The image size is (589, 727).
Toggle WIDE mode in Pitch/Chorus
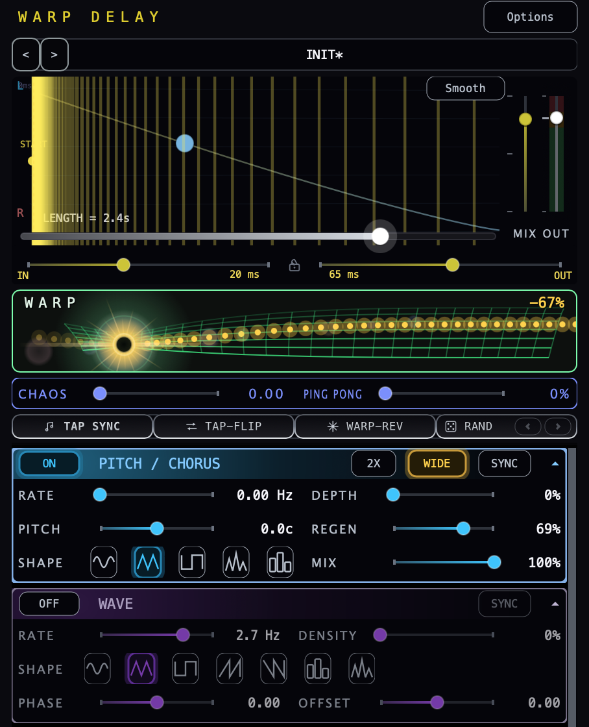coord(437,463)
